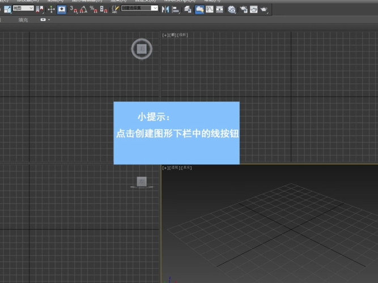The height and width of the screenshot is (283, 378).
Task: Open Render Setup dialog
Action: coord(244,10)
